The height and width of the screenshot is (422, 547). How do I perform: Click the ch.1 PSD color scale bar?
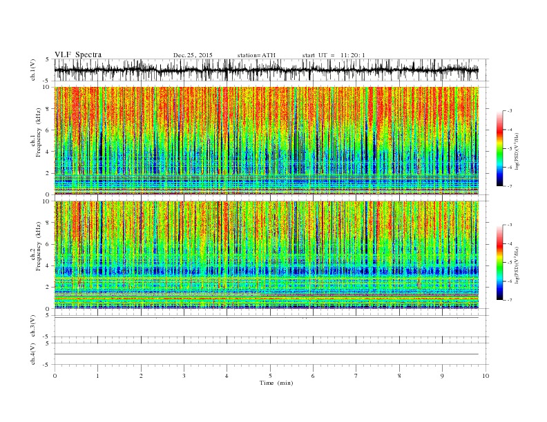(x=500, y=148)
